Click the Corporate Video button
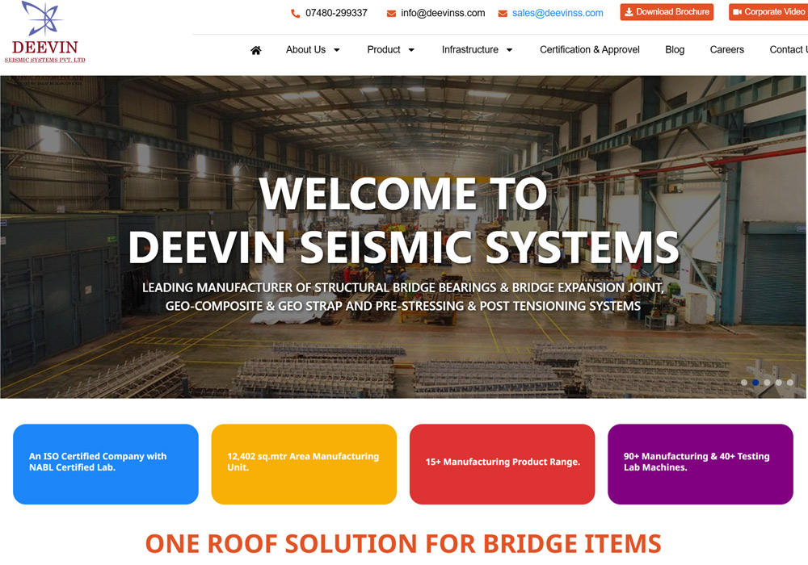 (x=768, y=12)
